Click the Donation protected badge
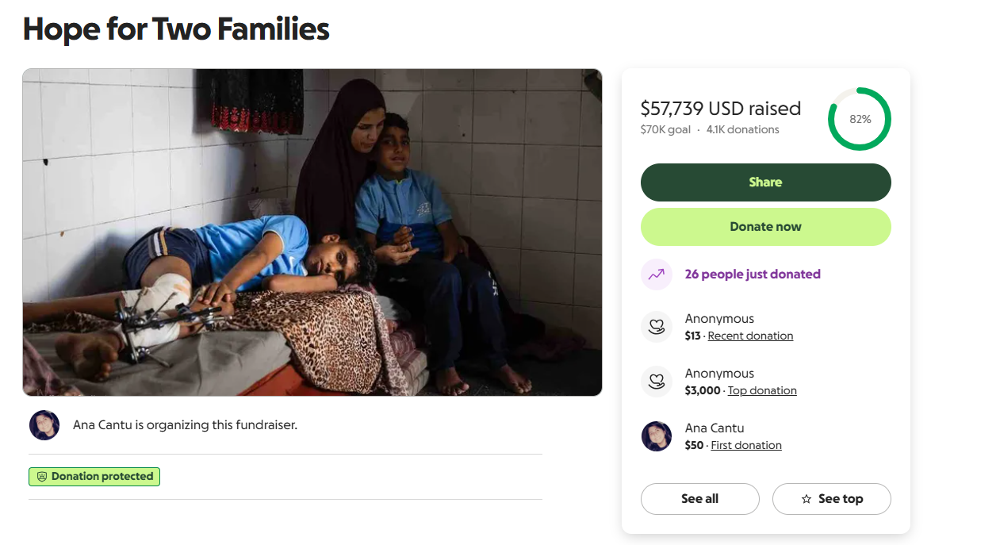1000x545 pixels. pyautogui.click(x=94, y=477)
